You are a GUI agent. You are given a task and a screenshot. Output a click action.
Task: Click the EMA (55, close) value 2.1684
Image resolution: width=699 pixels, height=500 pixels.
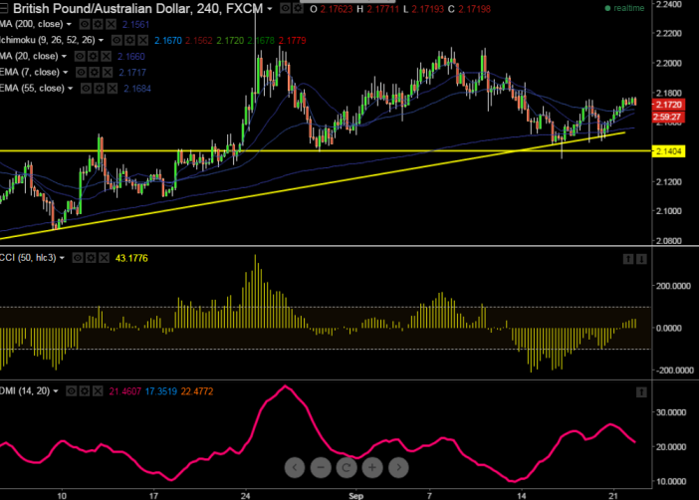137,89
